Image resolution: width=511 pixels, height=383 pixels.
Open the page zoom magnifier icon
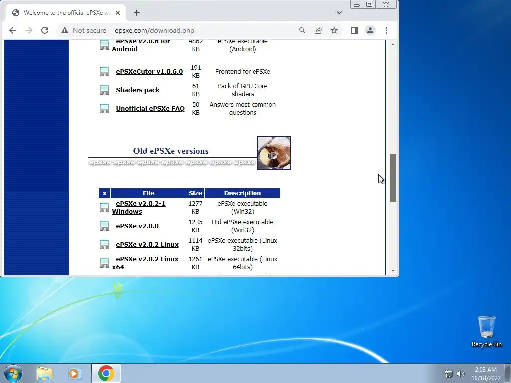[302, 30]
